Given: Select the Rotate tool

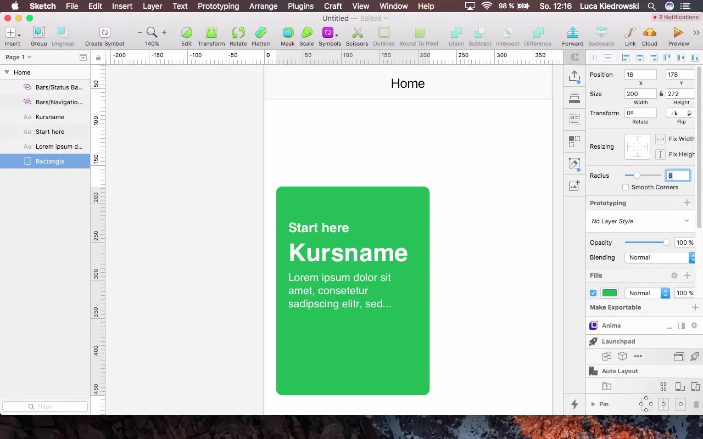Looking at the screenshot, I should click(x=238, y=32).
